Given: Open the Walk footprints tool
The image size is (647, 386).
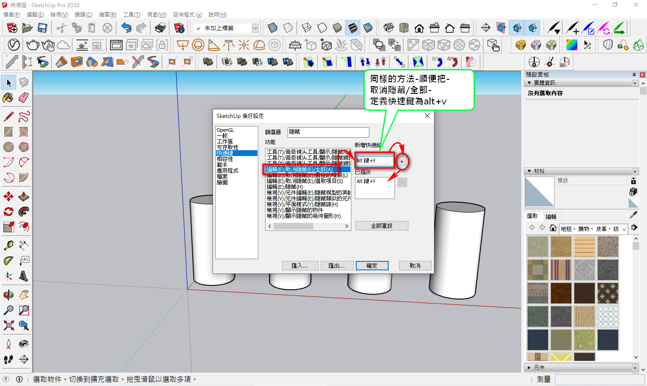Looking at the screenshot, I should [x=9, y=360].
